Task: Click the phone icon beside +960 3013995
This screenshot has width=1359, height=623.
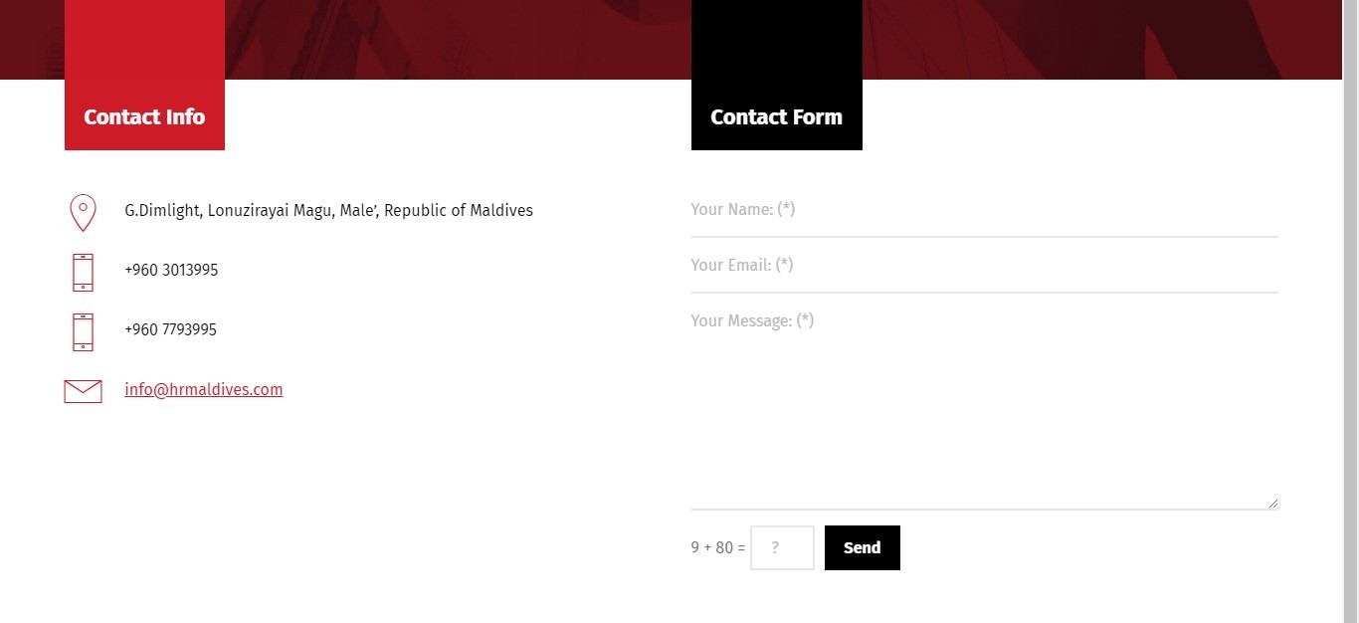Action: [83, 273]
